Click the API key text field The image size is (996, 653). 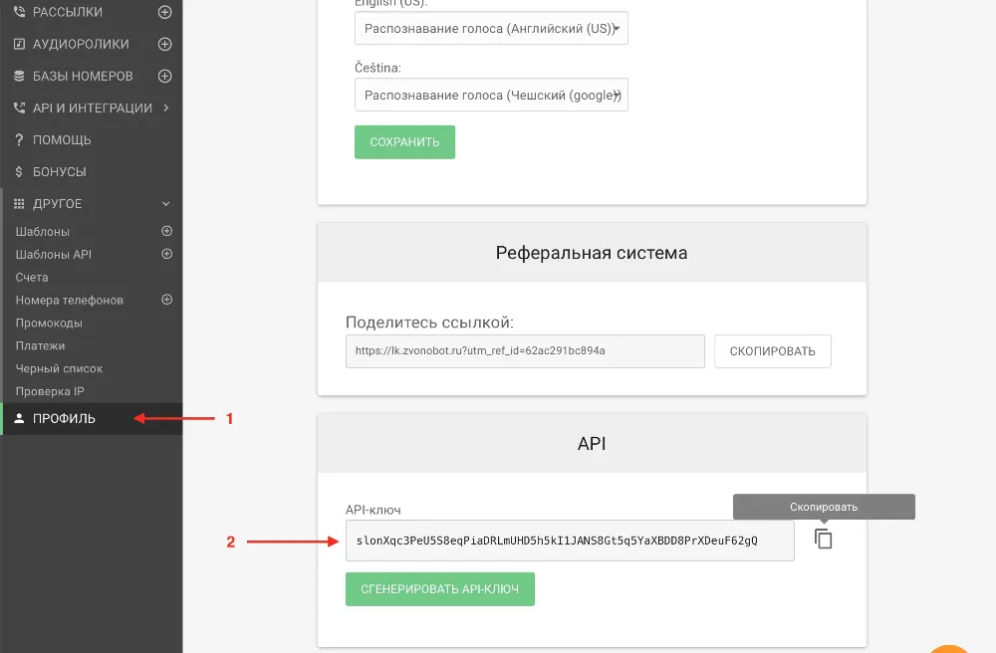570,542
